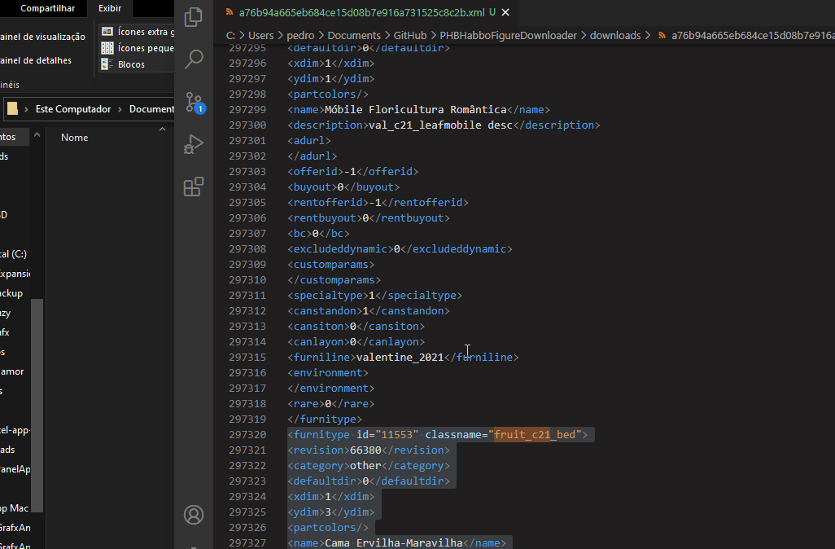Open the Accounts icon in activity bar
Image resolution: width=835 pixels, height=549 pixels.
coord(194,515)
